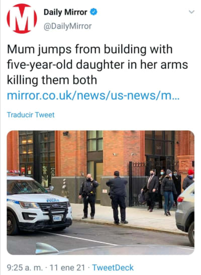Click the word 'daughter' in tweet text
201x275 pixels.
coord(100,65)
